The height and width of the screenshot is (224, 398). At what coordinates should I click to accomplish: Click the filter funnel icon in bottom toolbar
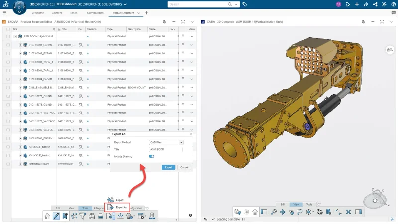point(83,216)
